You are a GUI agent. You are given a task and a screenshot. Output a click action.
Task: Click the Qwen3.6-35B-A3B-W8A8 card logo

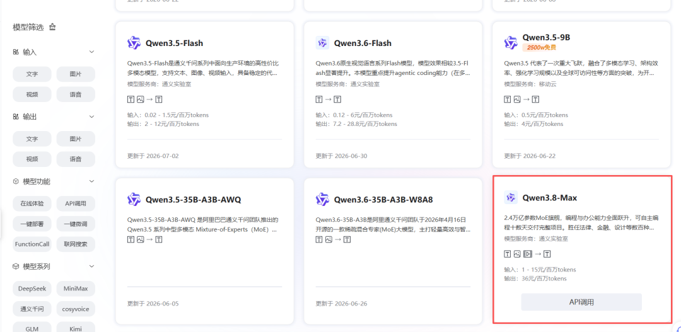(x=323, y=199)
